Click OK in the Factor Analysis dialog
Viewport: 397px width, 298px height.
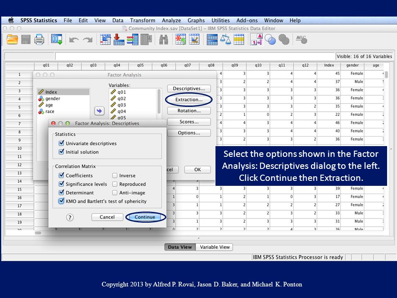click(x=198, y=170)
